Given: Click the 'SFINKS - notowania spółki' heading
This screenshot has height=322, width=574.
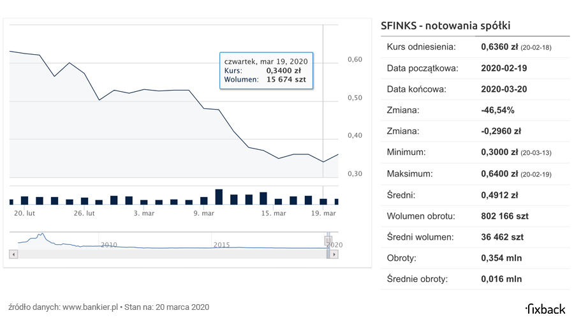Looking at the screenshot, I should pyautogui.click(x=446, y=26).
